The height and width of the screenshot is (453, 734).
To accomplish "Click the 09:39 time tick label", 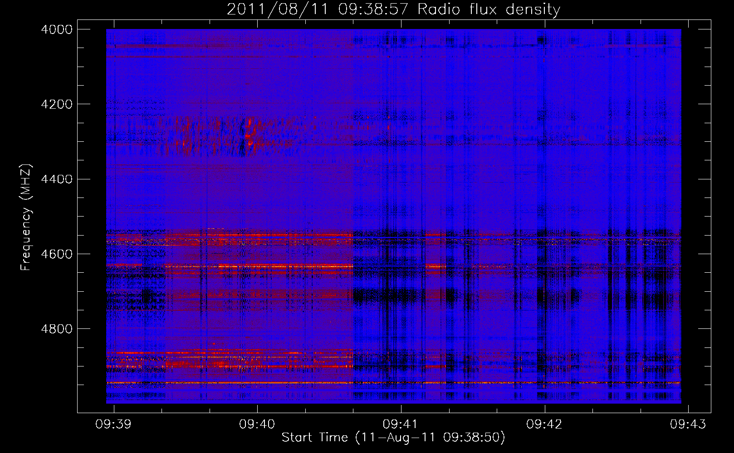I will [x=113, y=424].
